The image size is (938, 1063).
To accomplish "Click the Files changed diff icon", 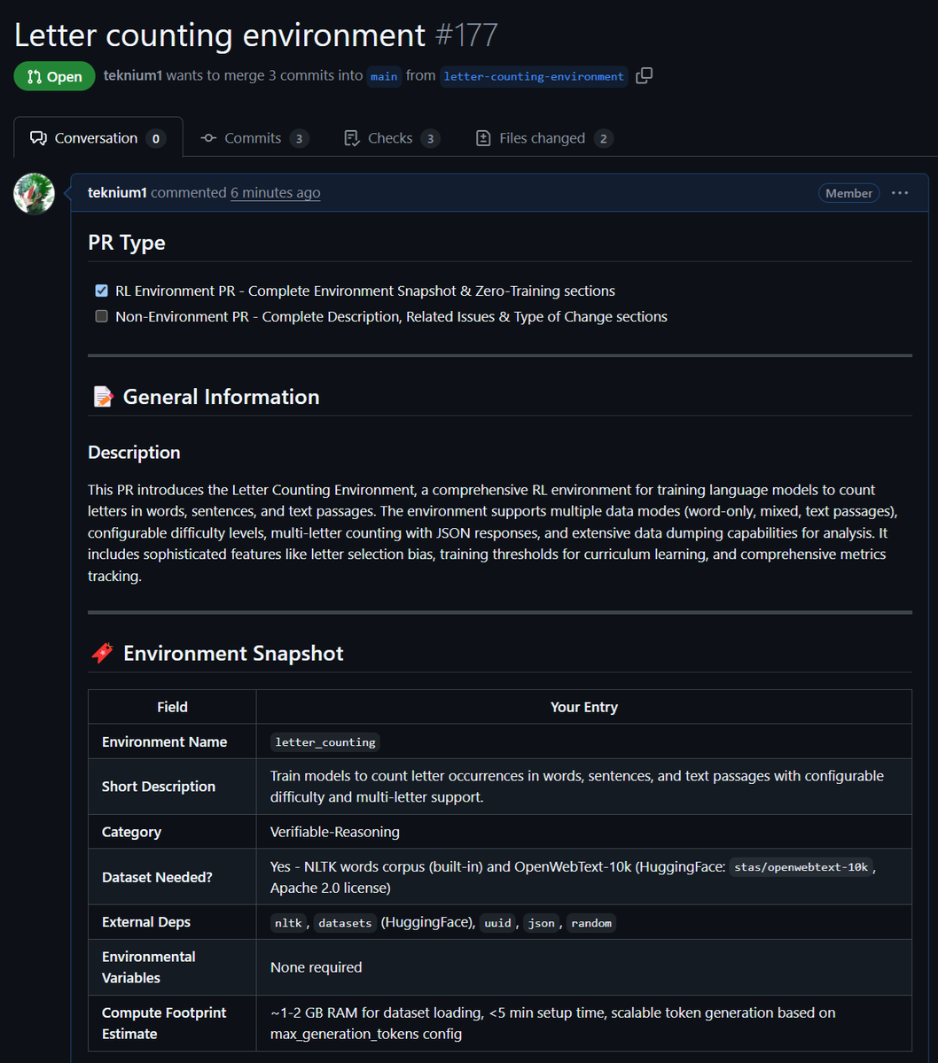I will [x=483, y=138].
